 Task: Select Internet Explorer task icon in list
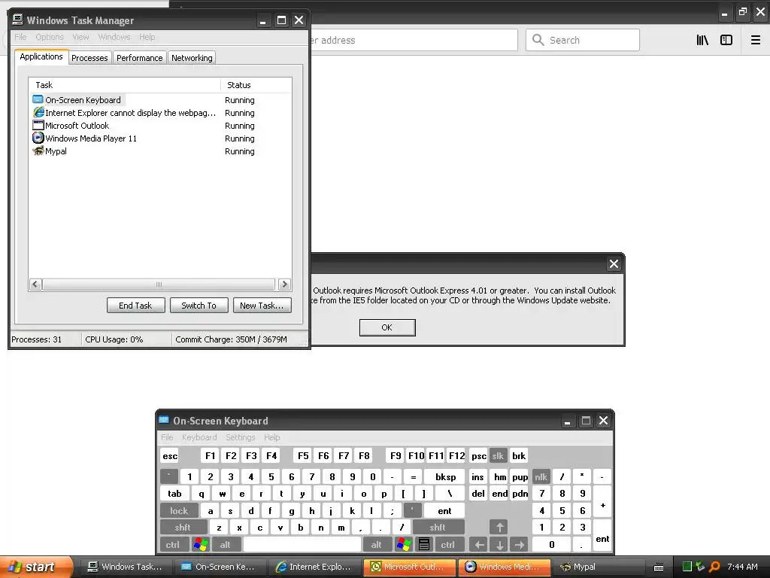pos(38,113)
